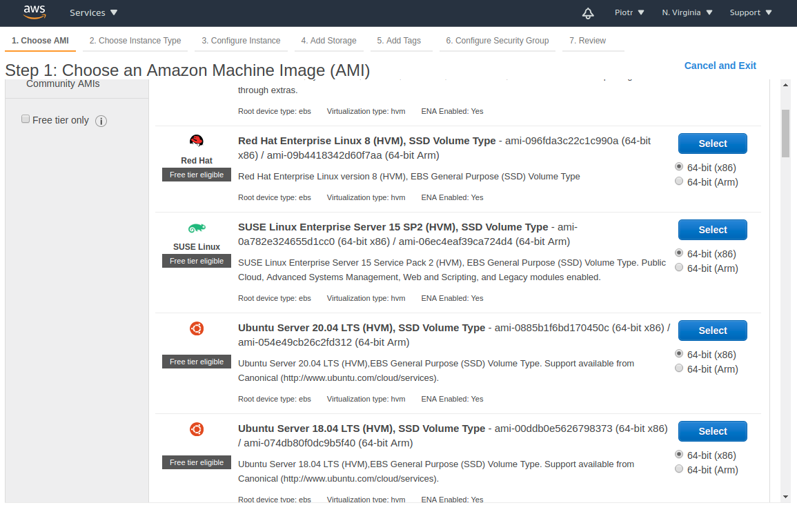Pick 64-bit (x86) for SUSE Linux
This screenshot has width=797, height=512.
pyautogui.click(x=679, y=253)
